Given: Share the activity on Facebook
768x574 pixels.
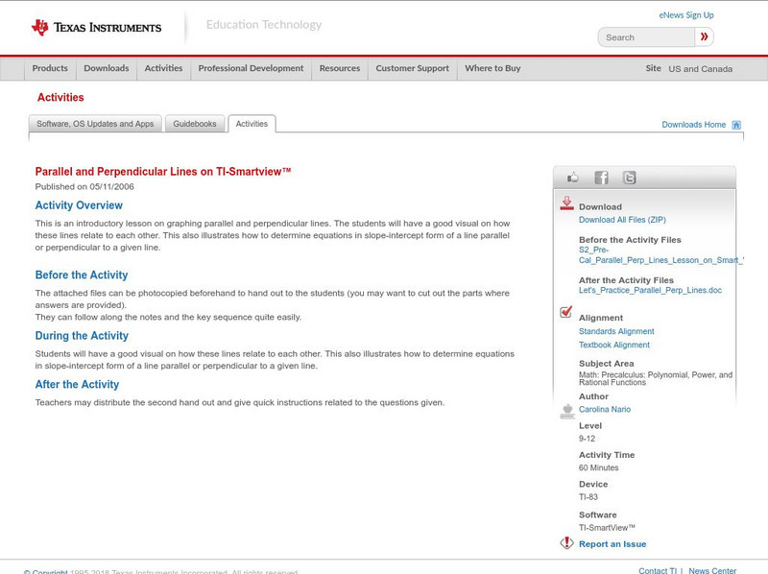Looking at the screenshot, I should coord(601,178).
